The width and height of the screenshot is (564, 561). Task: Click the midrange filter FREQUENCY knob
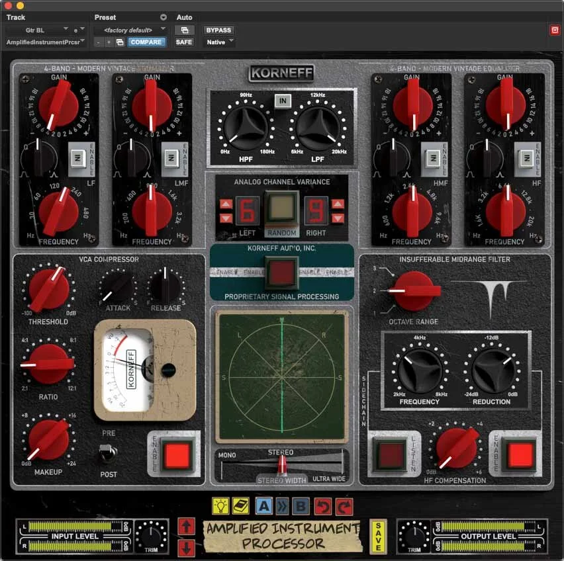420,370
